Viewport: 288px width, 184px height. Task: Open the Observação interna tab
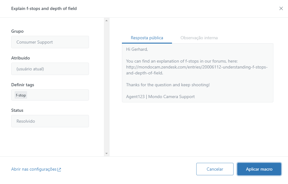tap(199, 38)
